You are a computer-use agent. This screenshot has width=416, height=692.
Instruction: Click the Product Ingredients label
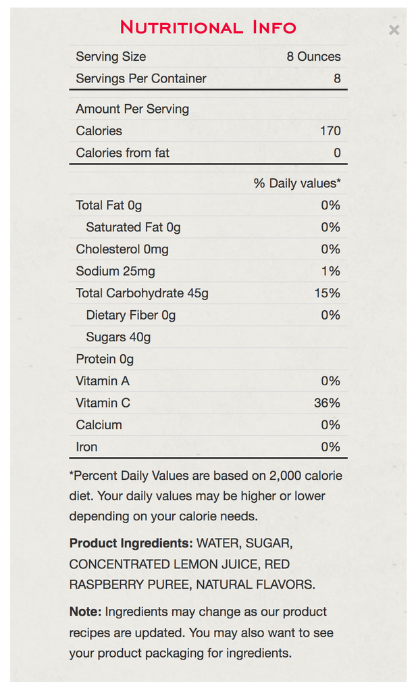tap(131, 543)
